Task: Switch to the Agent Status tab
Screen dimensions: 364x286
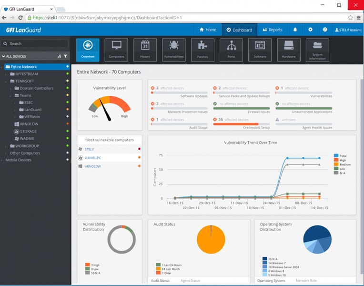Action: 191,281
